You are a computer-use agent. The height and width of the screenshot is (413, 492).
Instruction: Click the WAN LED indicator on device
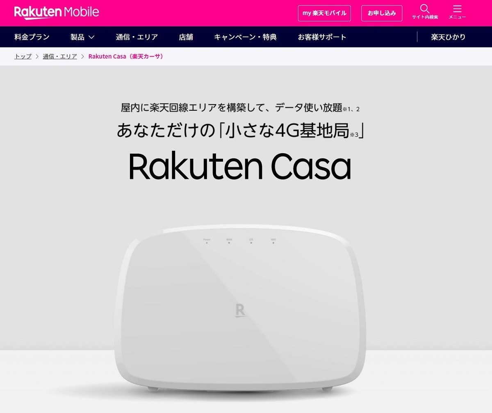229,243
